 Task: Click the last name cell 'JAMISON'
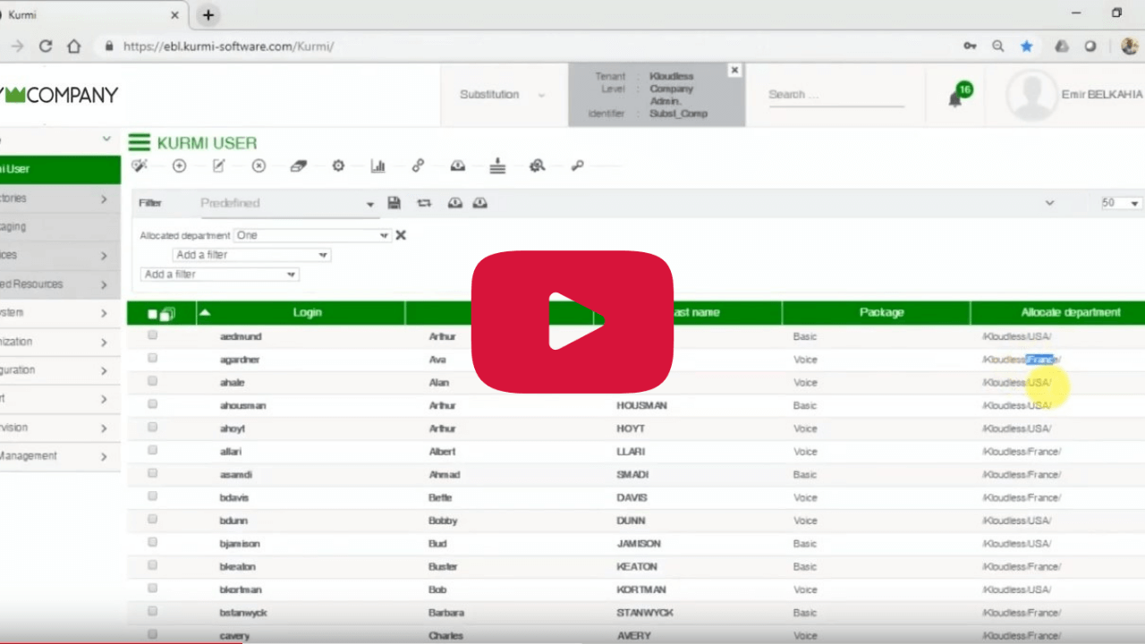tap(639, 544)
